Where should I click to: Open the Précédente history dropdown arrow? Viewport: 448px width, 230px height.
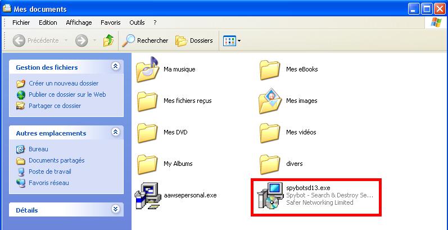[x=66, y=40]
